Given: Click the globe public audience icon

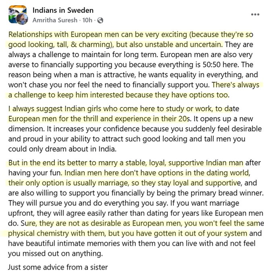Looking at the screenshot, I should (100, 21).
